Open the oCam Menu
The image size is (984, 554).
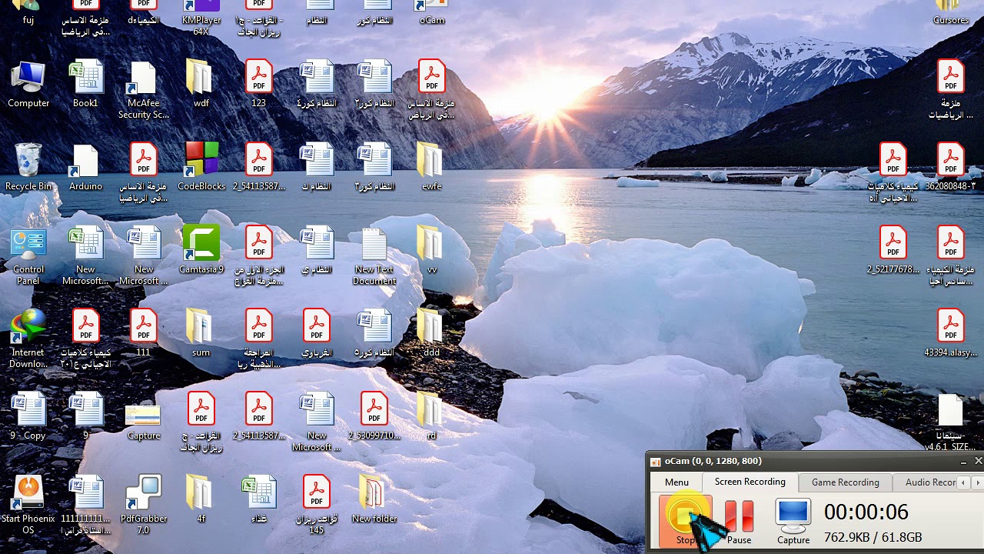676,482
